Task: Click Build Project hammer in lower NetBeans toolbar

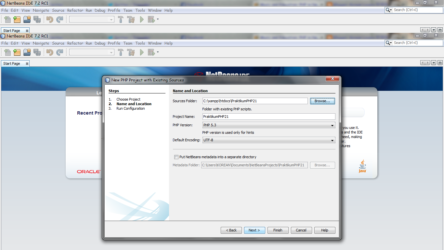Action: tap(121, 52)
